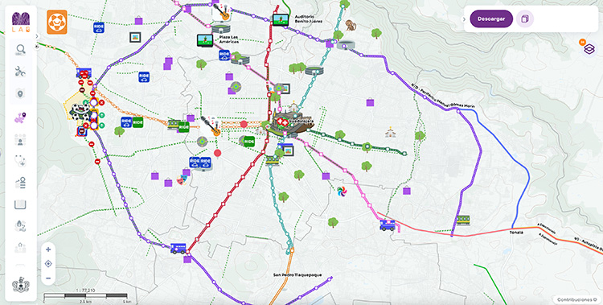Click the screen marker beside Auditorio Benito Juárez
The image size is (603, 305).
click(281, 19)
